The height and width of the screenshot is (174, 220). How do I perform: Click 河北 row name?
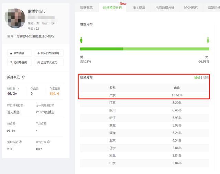pos(112,156)
